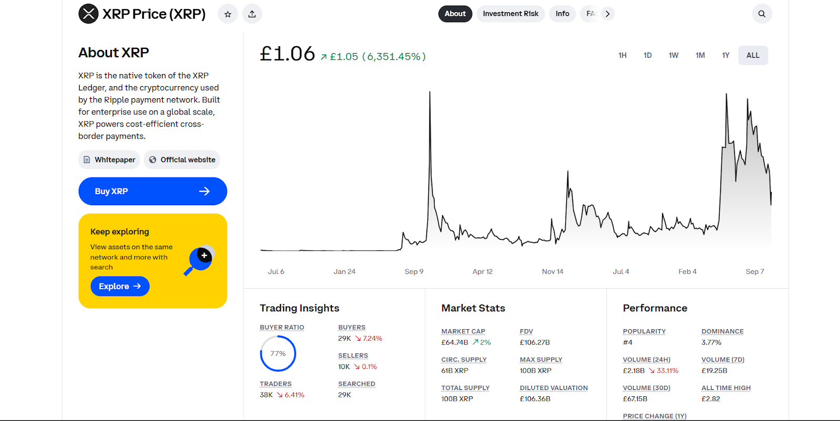Click the Explore button
This screenshot has height=421, width=840.
tap(120, 286)
